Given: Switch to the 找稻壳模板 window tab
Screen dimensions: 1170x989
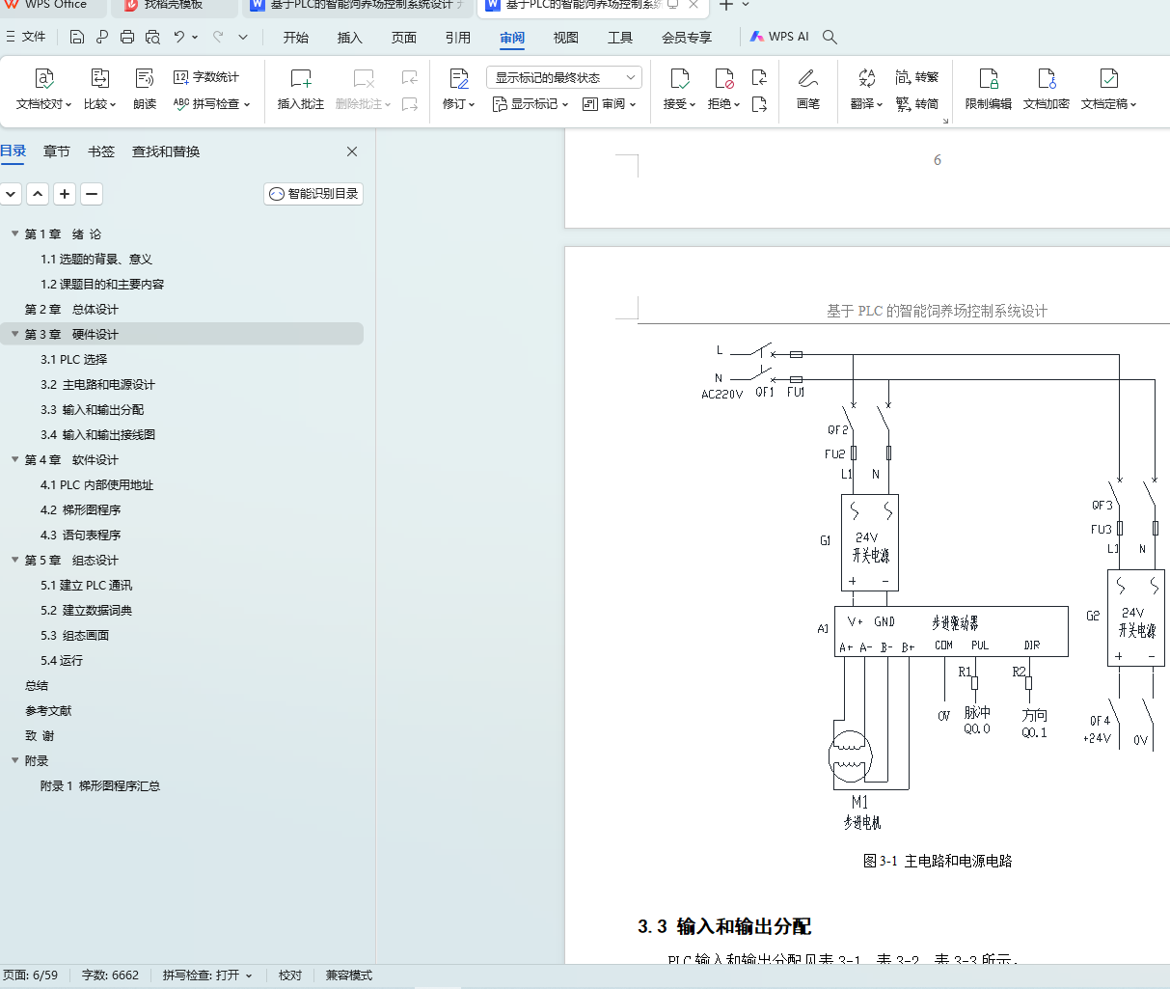Looking at the screenshot, I should [x=174, y=5].
